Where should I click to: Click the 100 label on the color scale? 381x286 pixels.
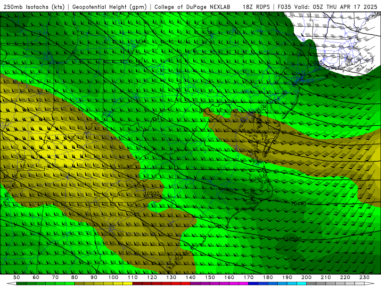[113, 277]
